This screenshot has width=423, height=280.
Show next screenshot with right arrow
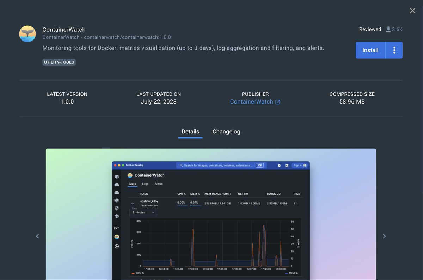(384, 236)
